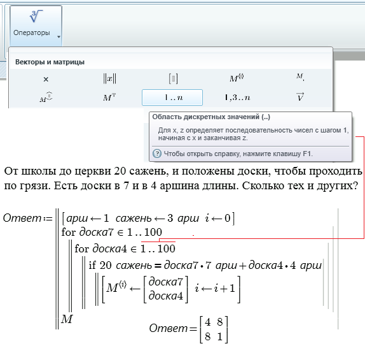Insert the norm ‖x‖ operator
This screenshot has width=365, height=346.
click(109, 78)
